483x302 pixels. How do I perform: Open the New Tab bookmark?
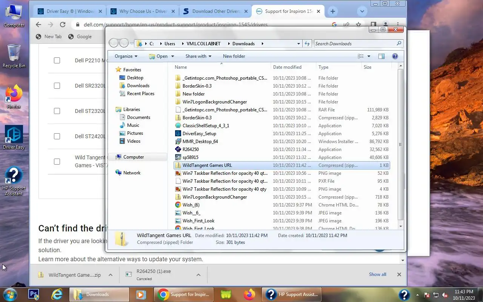pos(49,37)
